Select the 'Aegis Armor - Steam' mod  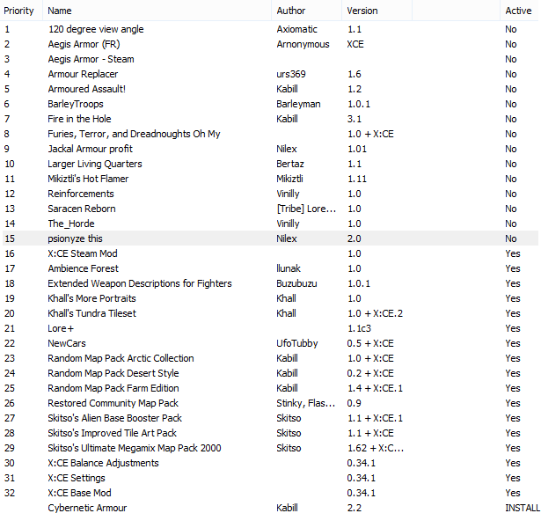tap(91, 59)
